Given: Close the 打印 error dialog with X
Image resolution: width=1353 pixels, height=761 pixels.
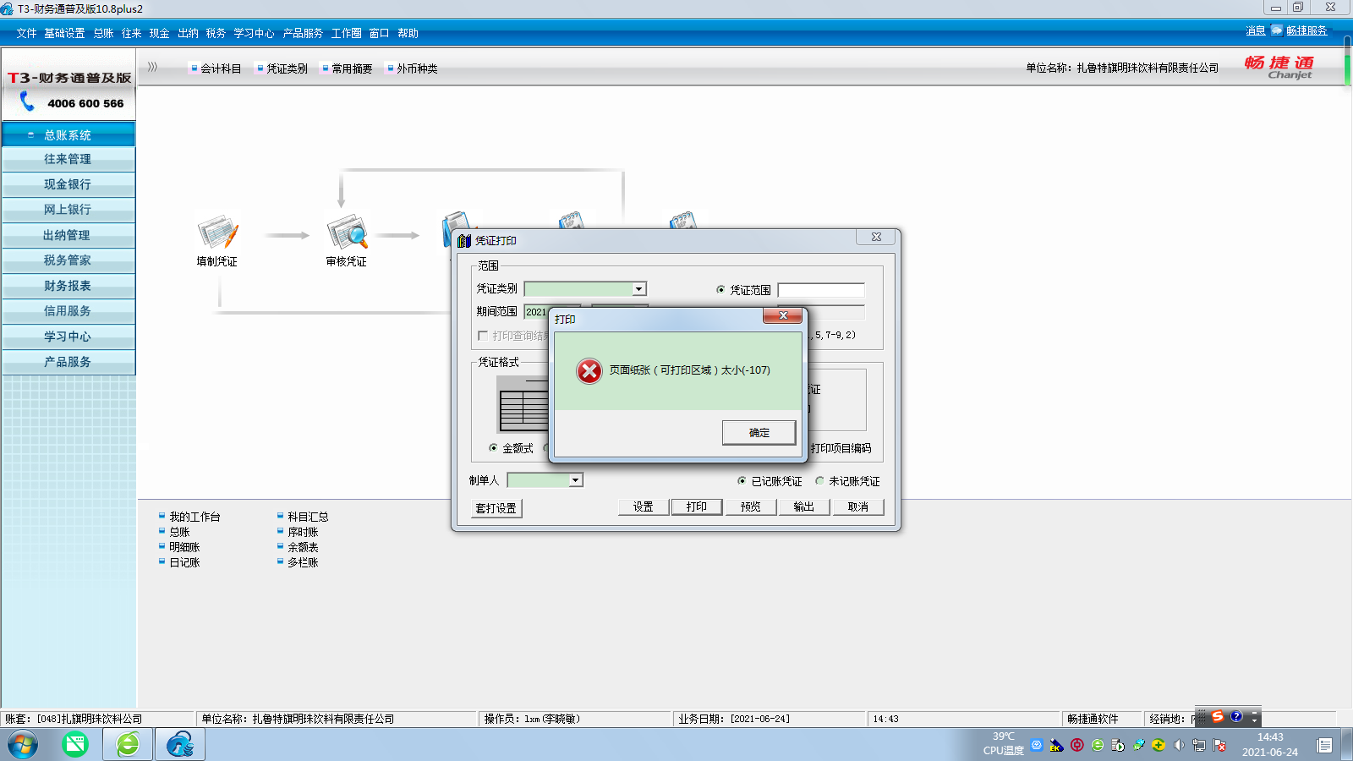Looking at the screenshot, I should [x=783, y=315].
